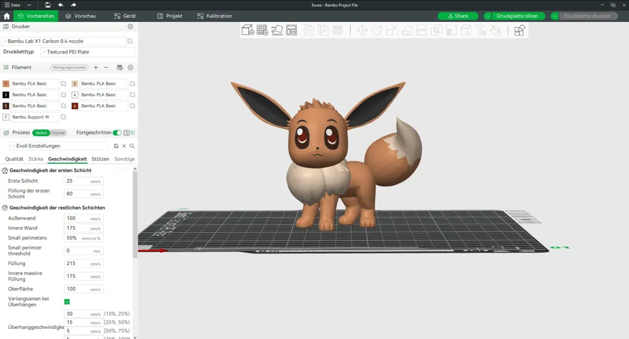
Task: Open filament settings gear icon
Action: 130,67
